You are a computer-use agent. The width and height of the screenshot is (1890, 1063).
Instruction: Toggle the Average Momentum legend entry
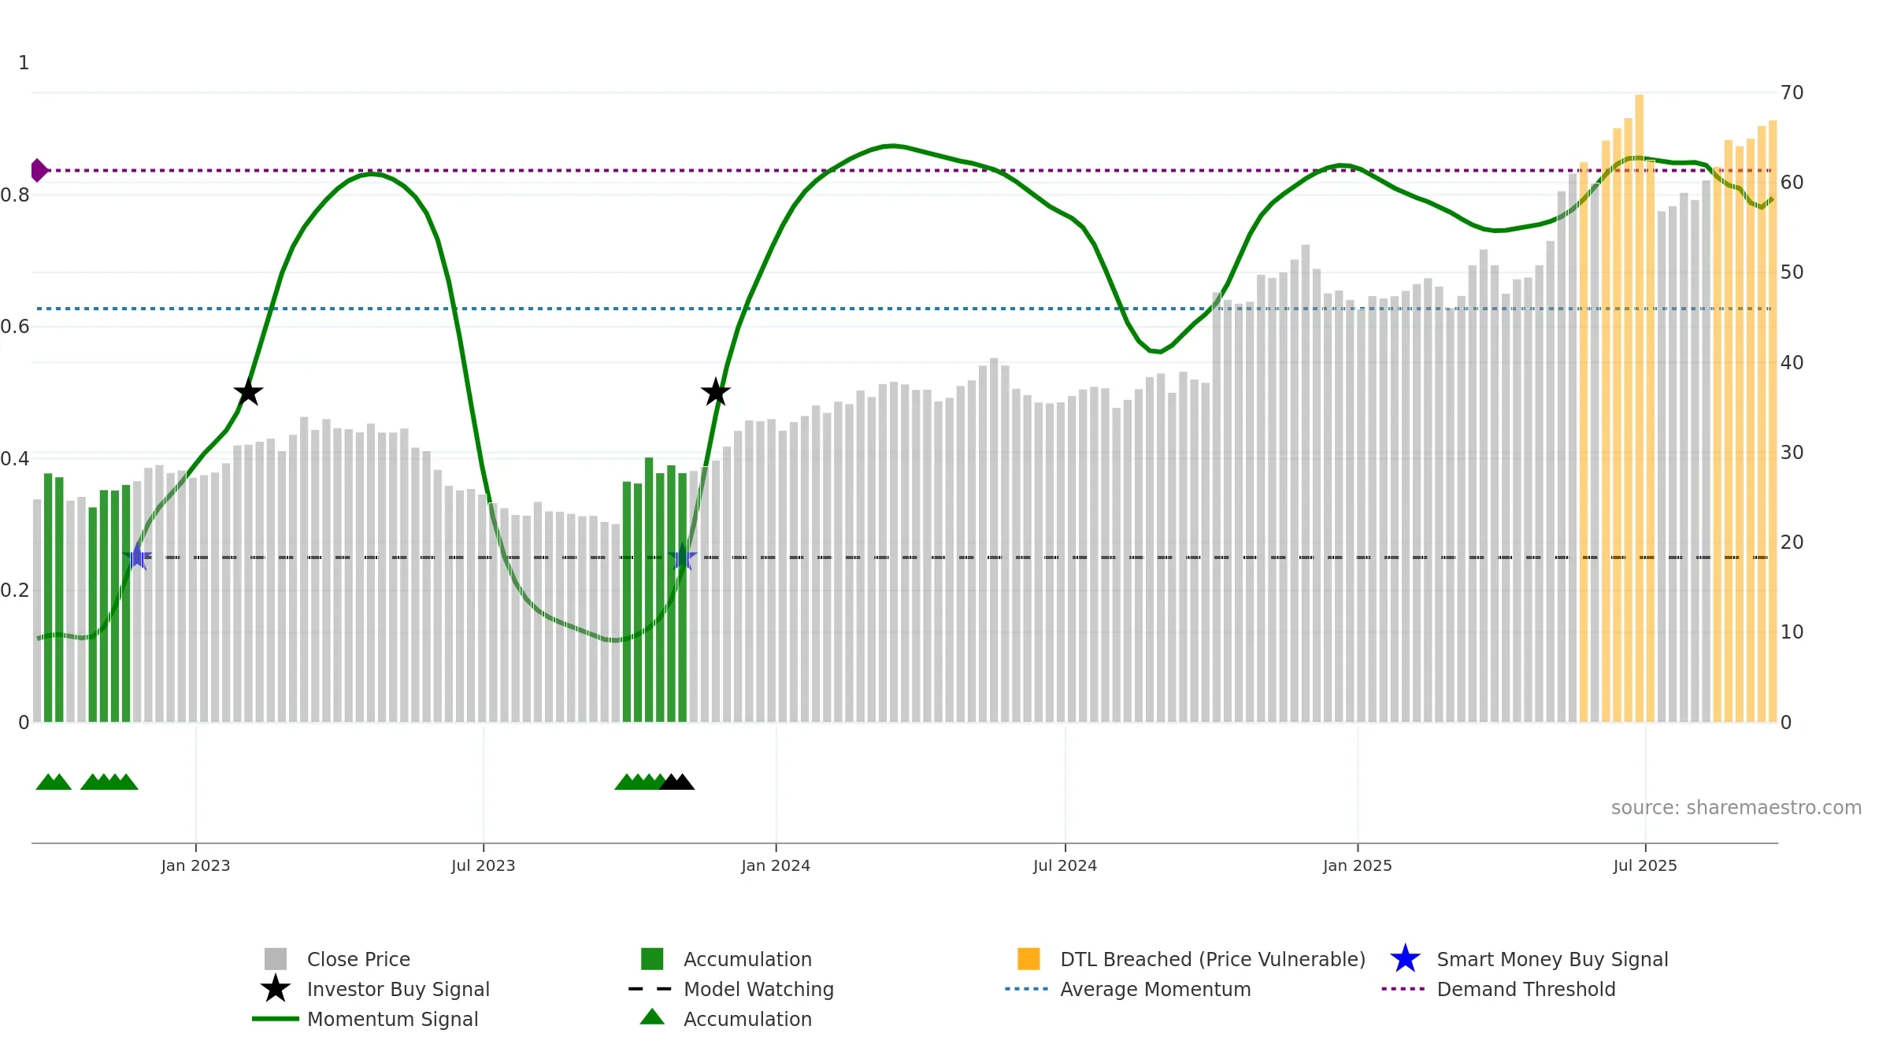point(1155,989)
